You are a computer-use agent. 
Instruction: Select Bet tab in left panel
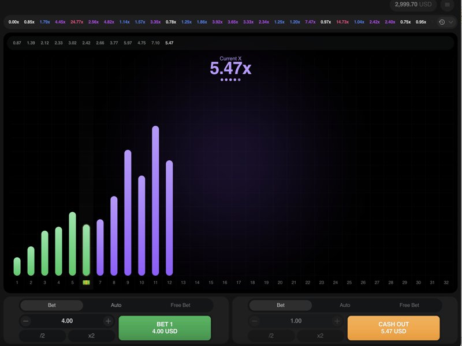[51, 305]
